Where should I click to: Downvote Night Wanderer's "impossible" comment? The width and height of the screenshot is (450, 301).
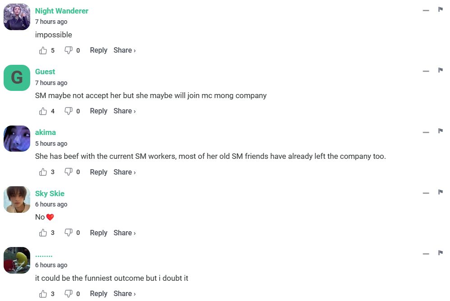(x=69, y=50)
